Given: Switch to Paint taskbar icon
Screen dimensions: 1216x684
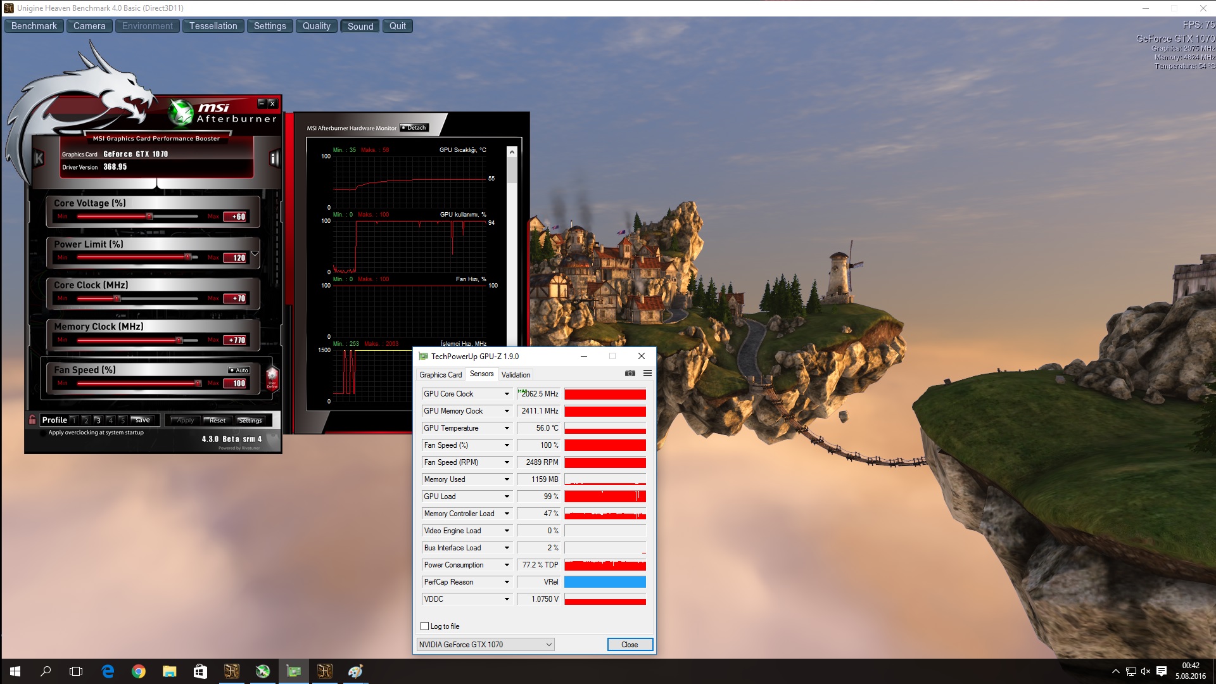Looking at the screenshot, I should (355, 671).
